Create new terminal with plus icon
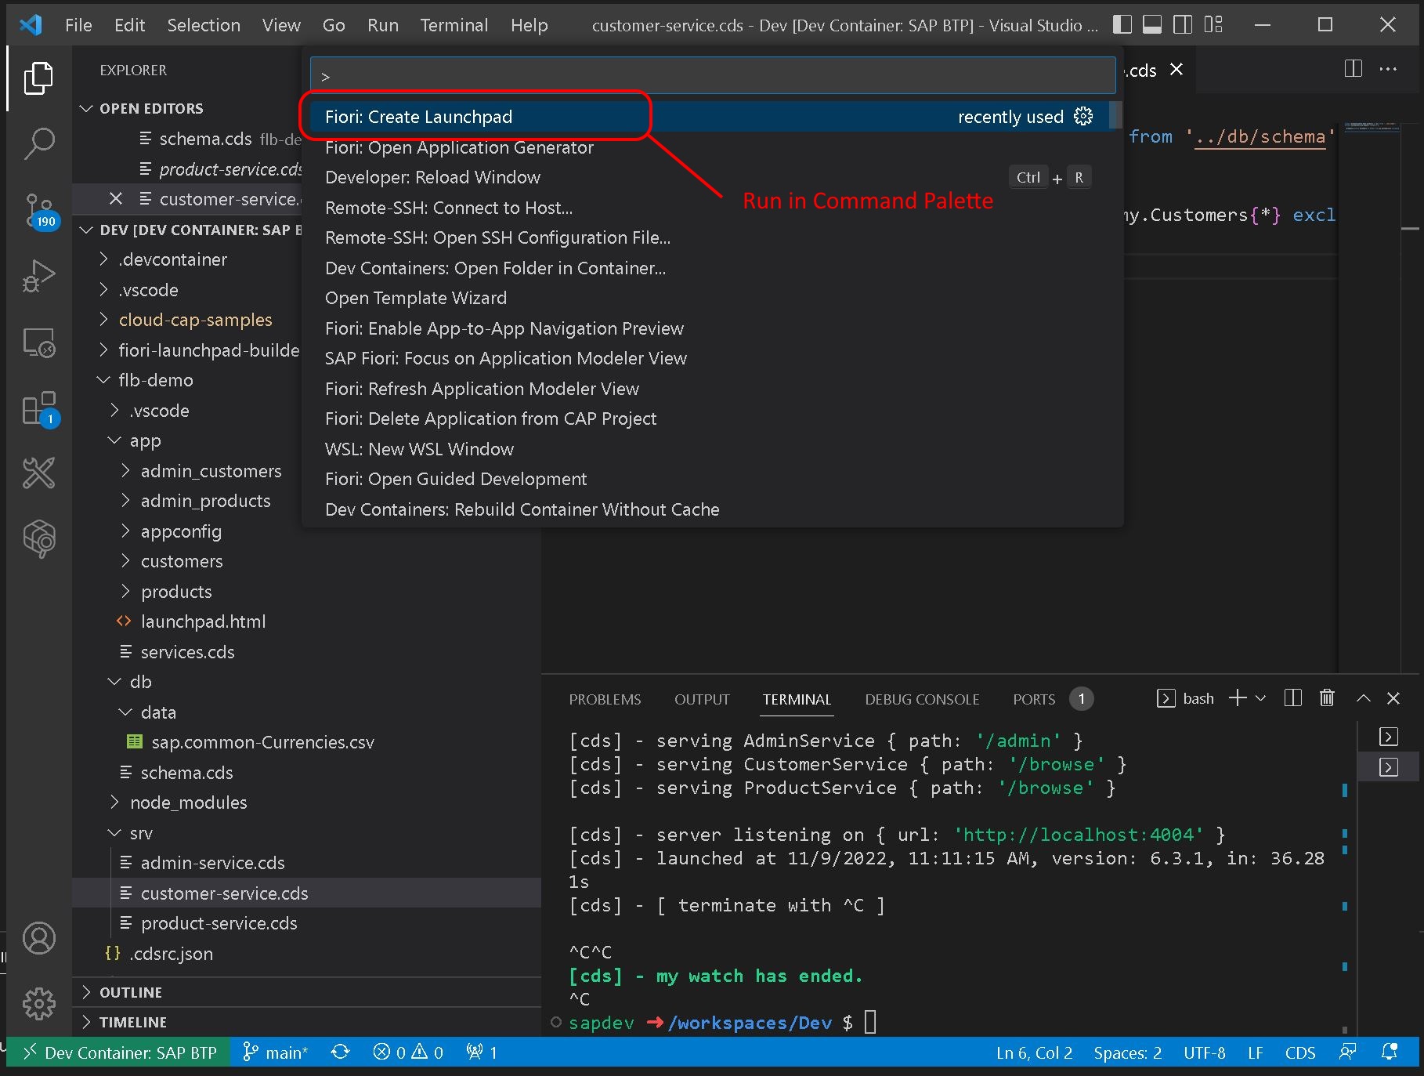Image resolution: width=1424 pixels, height=1076 pixels. [x=1238, y=698]
